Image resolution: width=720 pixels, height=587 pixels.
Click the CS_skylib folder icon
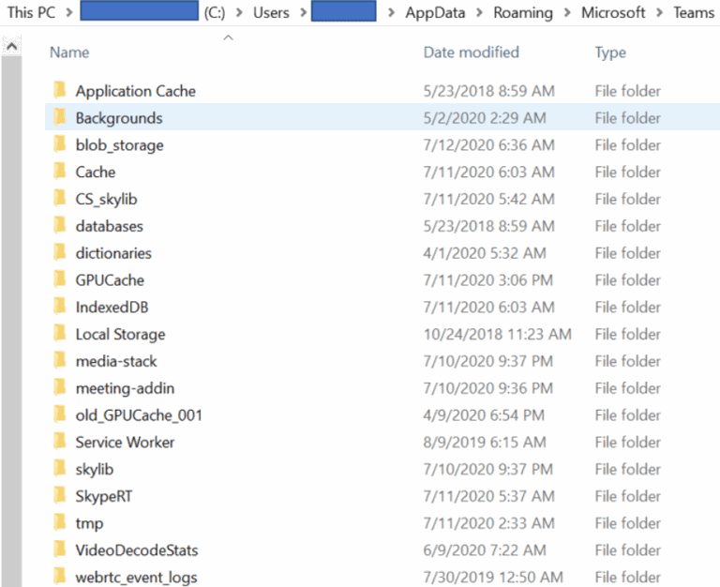pyautogui.click(x=60, y=199)
